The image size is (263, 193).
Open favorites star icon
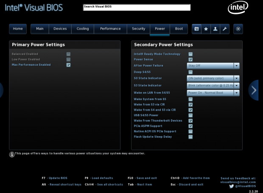(x=206, y=29)
